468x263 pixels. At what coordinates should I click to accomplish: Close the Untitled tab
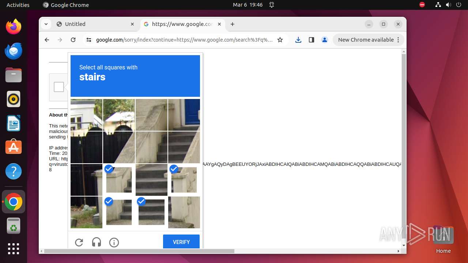tap(132, 24)
